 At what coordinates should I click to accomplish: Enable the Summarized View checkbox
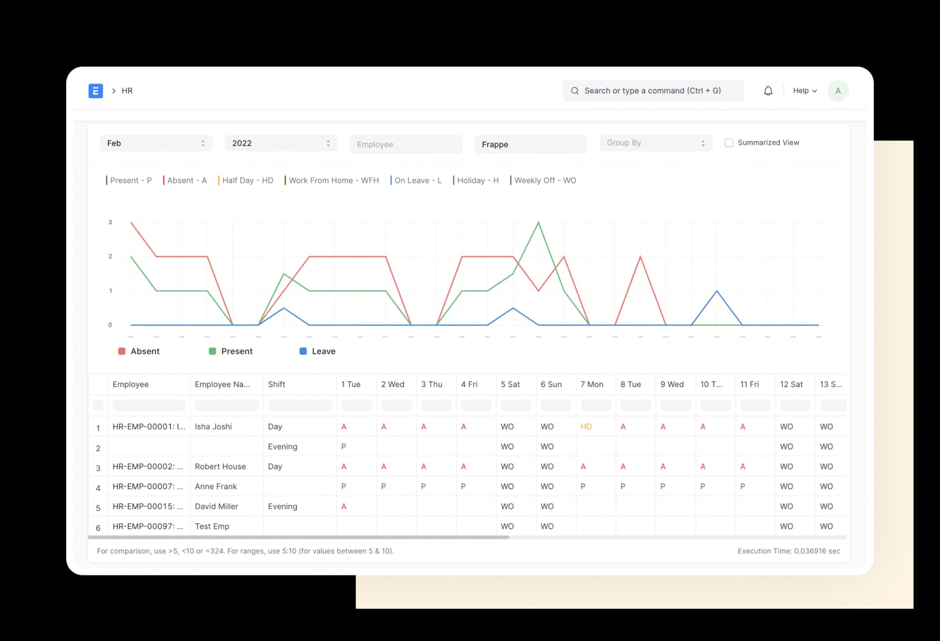[x=729, y=142]
